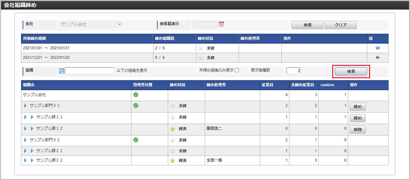The width and height of the screenshot is (410, 180).
Task: Click the 表示階層数 input field
Action: click(293, 71)
